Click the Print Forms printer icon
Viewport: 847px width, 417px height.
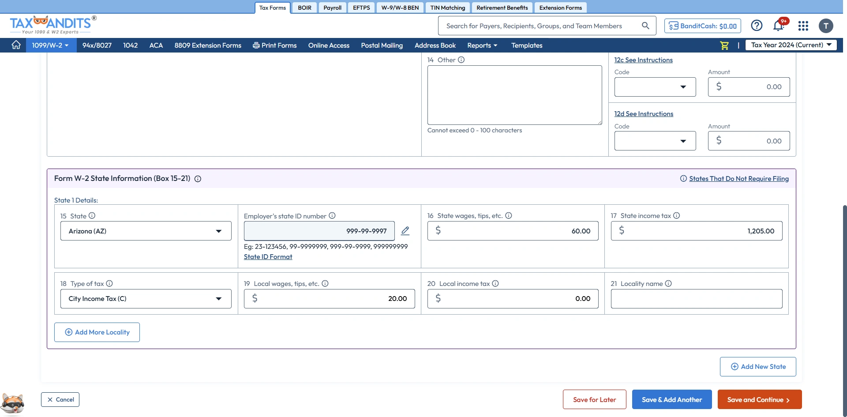point(255,45)
